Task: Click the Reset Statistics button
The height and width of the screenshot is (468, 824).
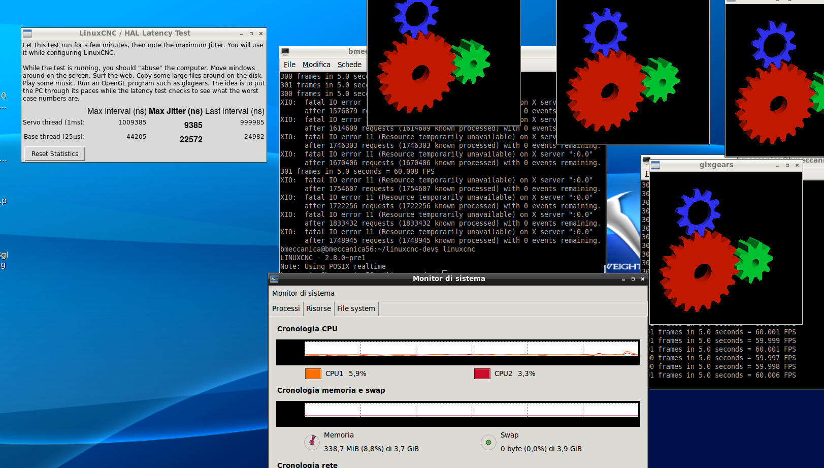Action: coord(55,153)
